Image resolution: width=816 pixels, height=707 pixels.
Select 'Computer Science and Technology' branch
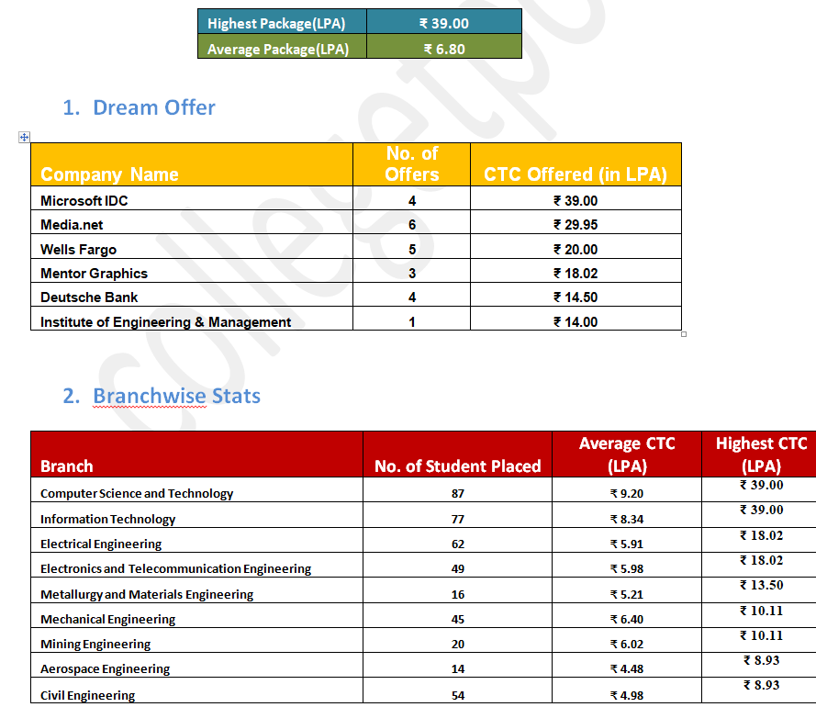(x=137, y=494)
